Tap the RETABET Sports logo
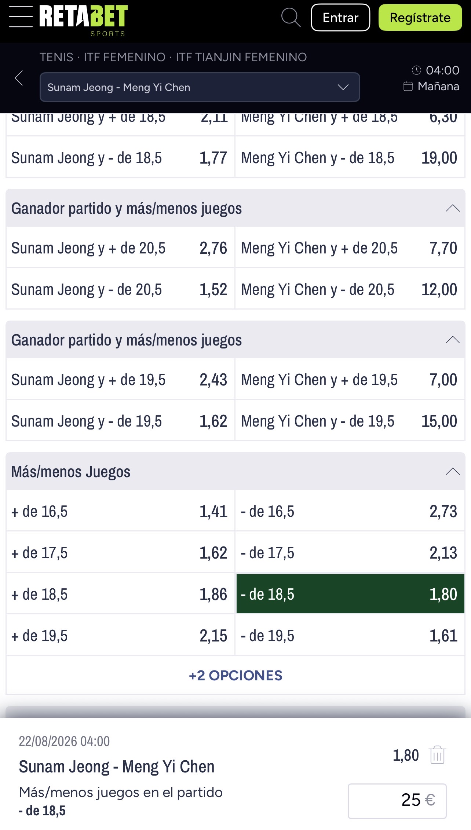 [83, 21]
